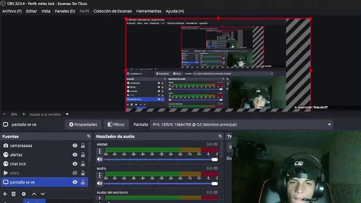Click the Audio del escritorio 0.0 dB level
Screen dimensions: 361x203
point(212,192)
